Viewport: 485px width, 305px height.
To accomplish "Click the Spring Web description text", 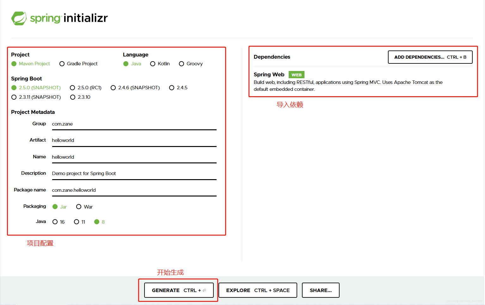I will pyautogui.click(x=348, y=86).
